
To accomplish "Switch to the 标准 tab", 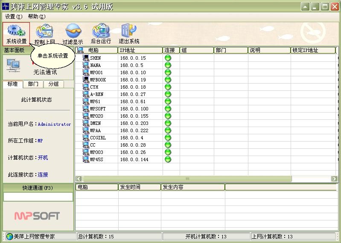I will pyautogui.click(x=13, y=84).
